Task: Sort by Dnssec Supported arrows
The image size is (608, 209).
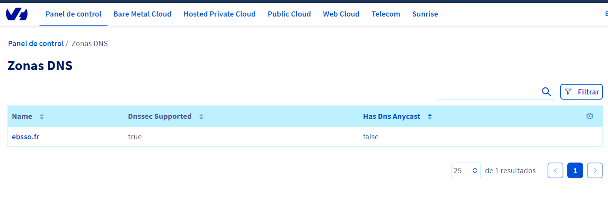Action: (x=201, y=117)
